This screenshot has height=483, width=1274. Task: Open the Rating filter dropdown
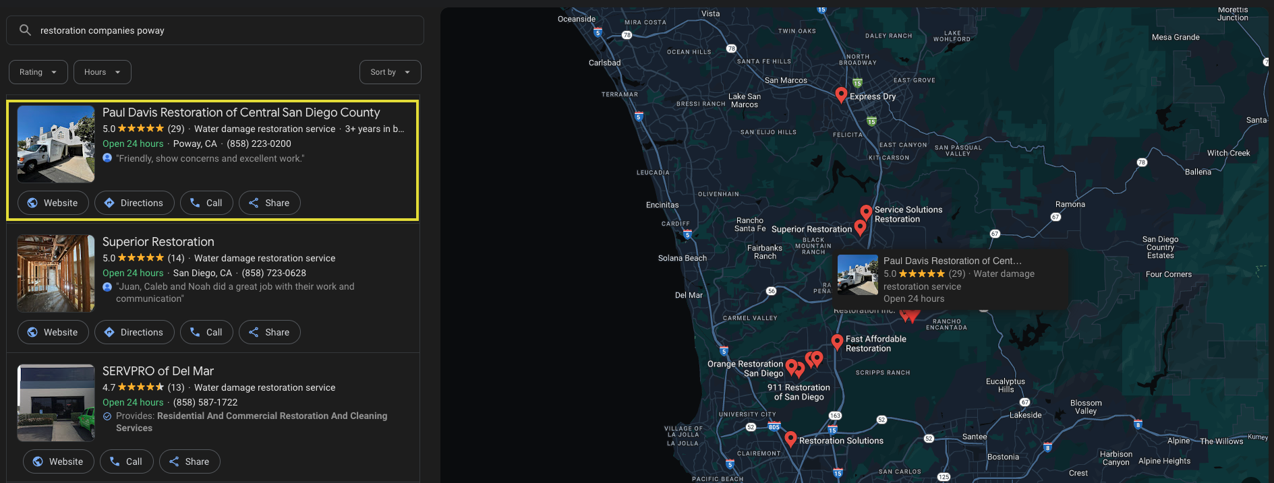(38, 72)
